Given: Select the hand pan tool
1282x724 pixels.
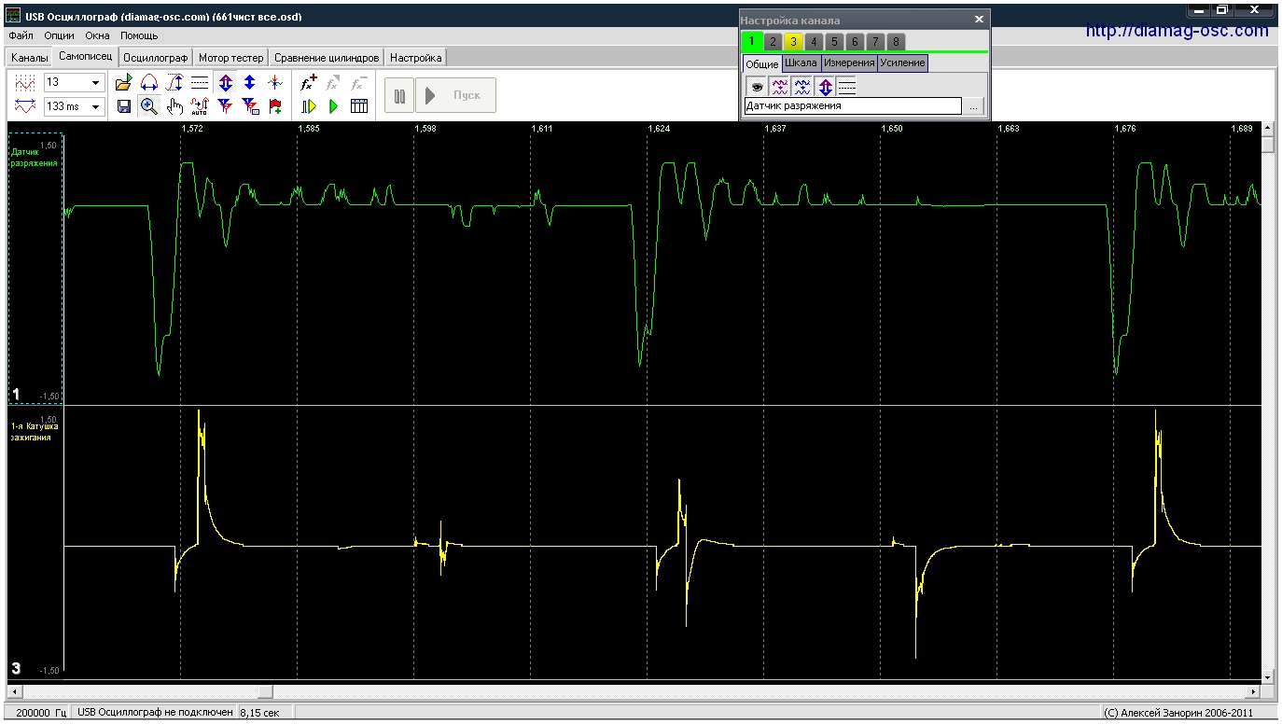Looking at the screenshot, I should point(174,106).
